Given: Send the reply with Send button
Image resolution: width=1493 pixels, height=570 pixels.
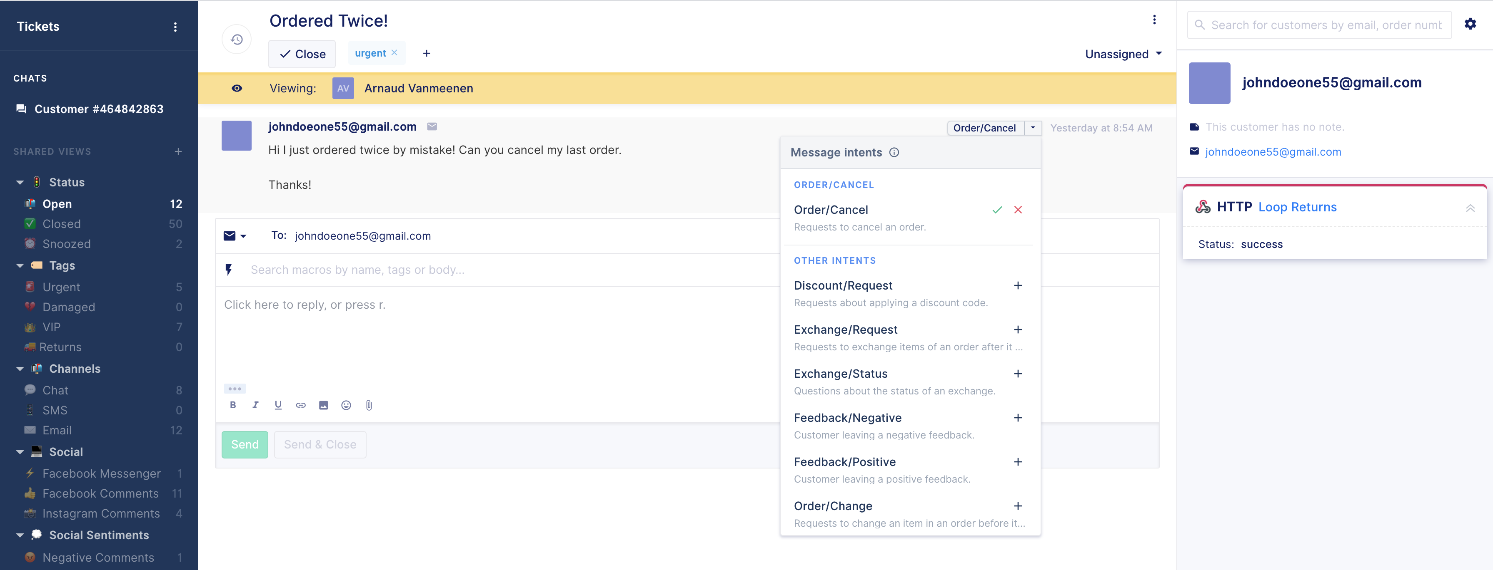Looking at the screenshot, I should click(245, 444).
